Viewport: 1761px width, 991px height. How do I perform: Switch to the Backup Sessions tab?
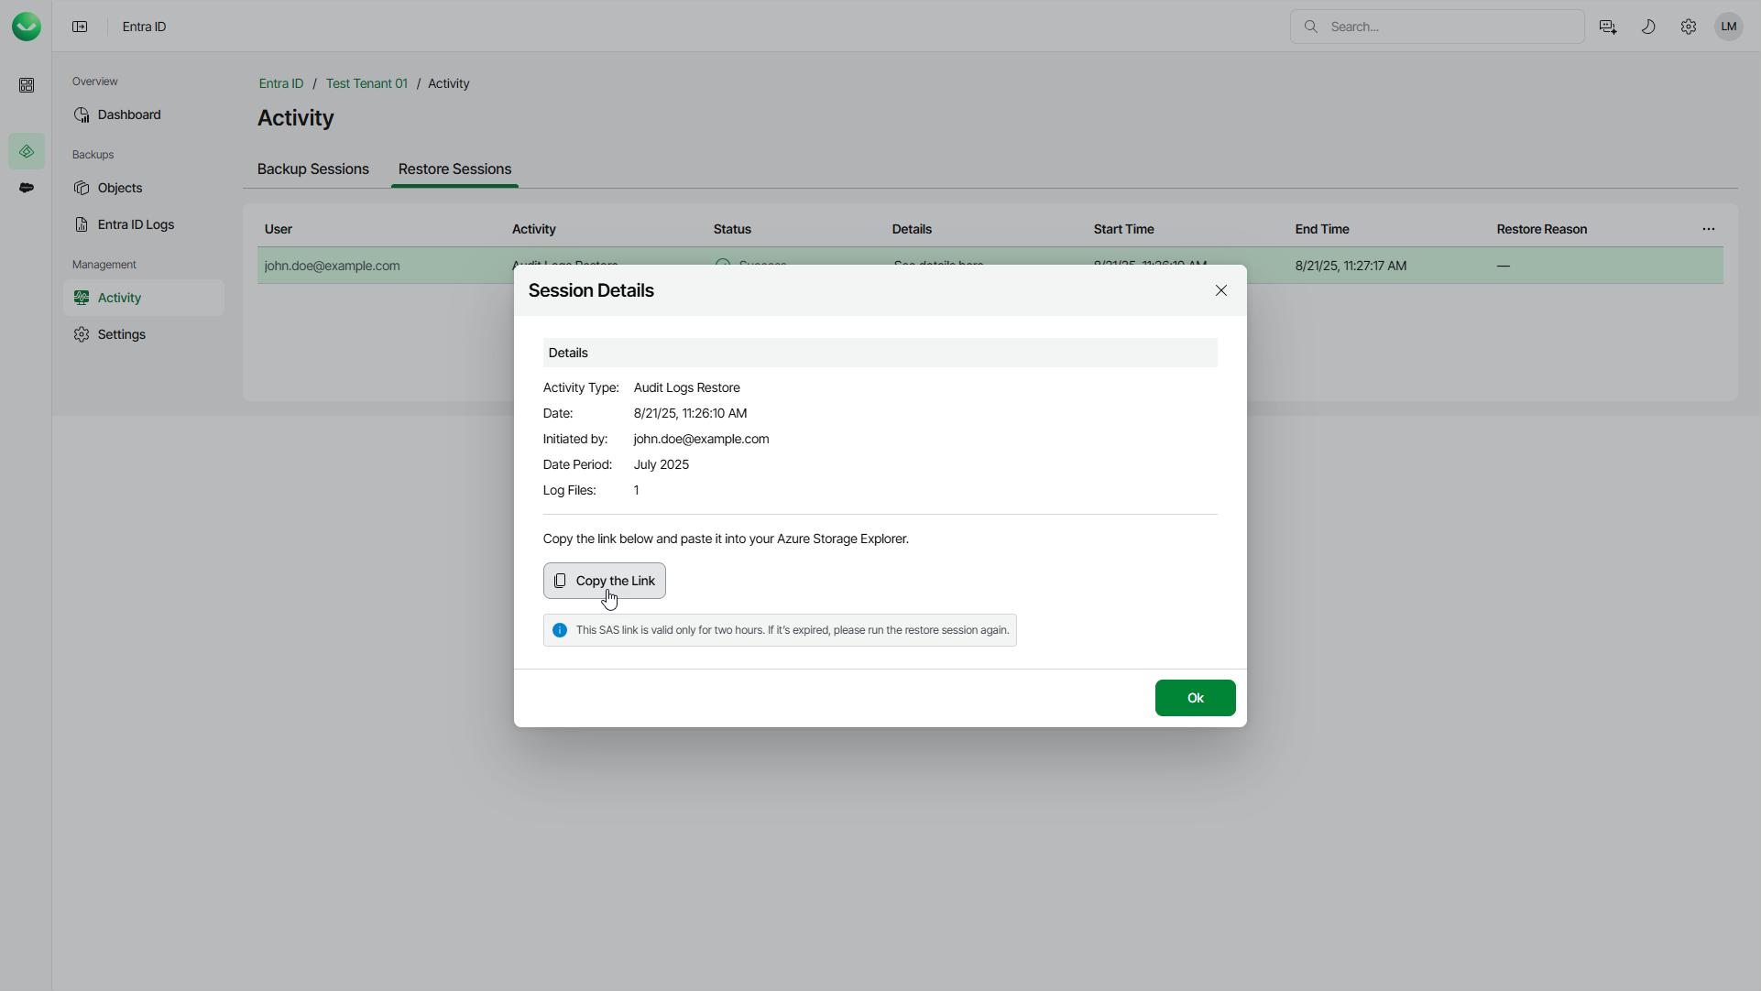(312, 169)
